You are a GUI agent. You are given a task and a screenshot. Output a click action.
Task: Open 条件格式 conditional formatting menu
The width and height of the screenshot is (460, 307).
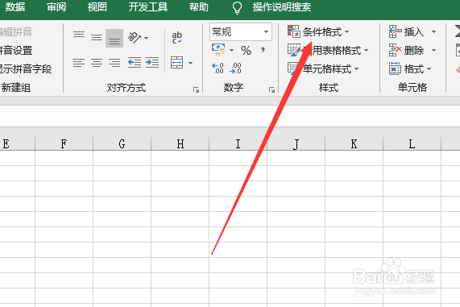(x=318, y=31)
